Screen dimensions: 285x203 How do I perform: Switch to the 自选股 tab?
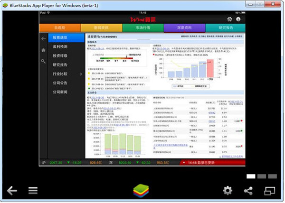point(60,28)
